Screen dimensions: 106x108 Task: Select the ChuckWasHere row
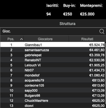click(53, 101)
